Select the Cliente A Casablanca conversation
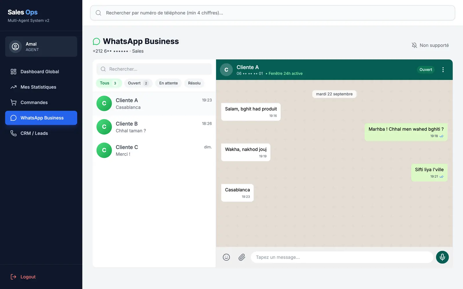The image size is (463, 289). pyautogui.click(x=154, y=103)
